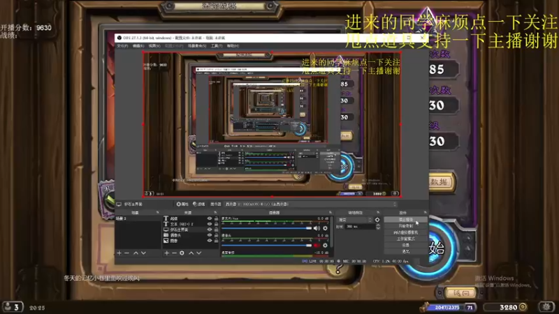Add a new source with the plus icon
This screenshot has width=559, height=314.
[166, 253]
